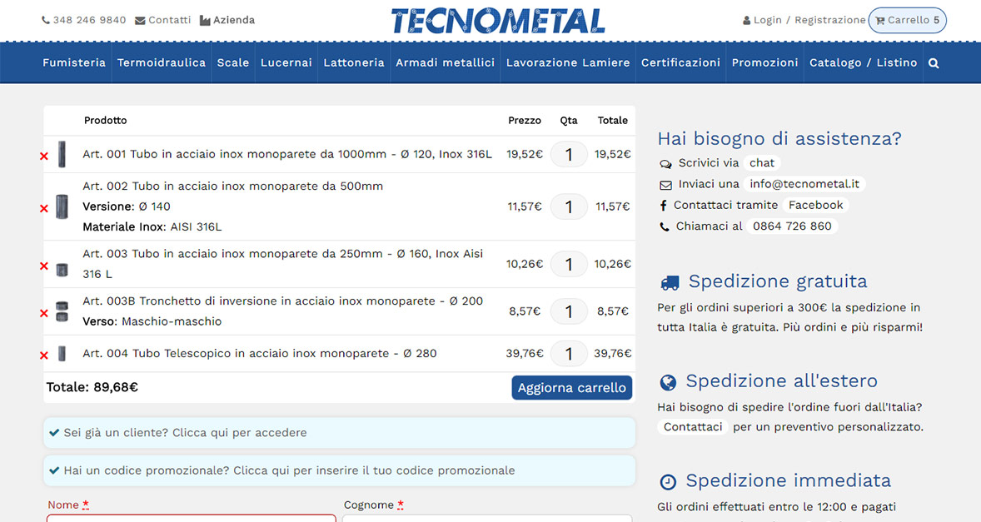Open product Art. 002 Tubo inox 500mm
This screenshot has height=522, width=981.
(x=232, y=186)
